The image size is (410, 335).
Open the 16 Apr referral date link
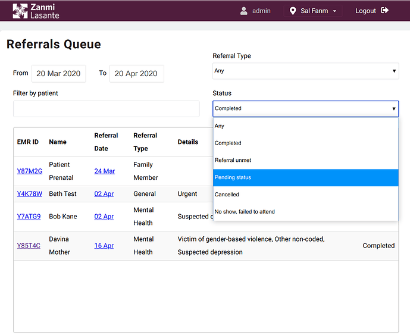click(104, 246)
